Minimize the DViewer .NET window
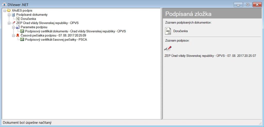 coord(238,5)
